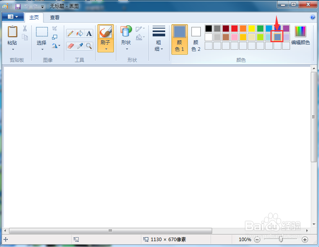Select the Eraser tool
Viewport: 319px width, 247px height.
70,46
